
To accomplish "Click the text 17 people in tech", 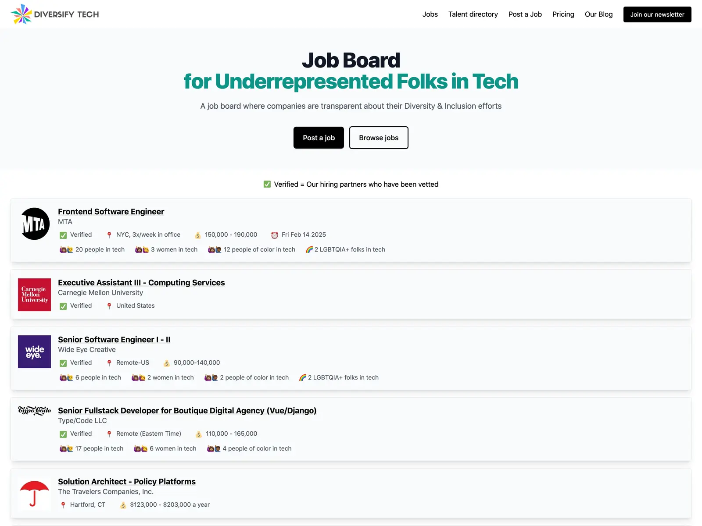I will click(100, 449).
